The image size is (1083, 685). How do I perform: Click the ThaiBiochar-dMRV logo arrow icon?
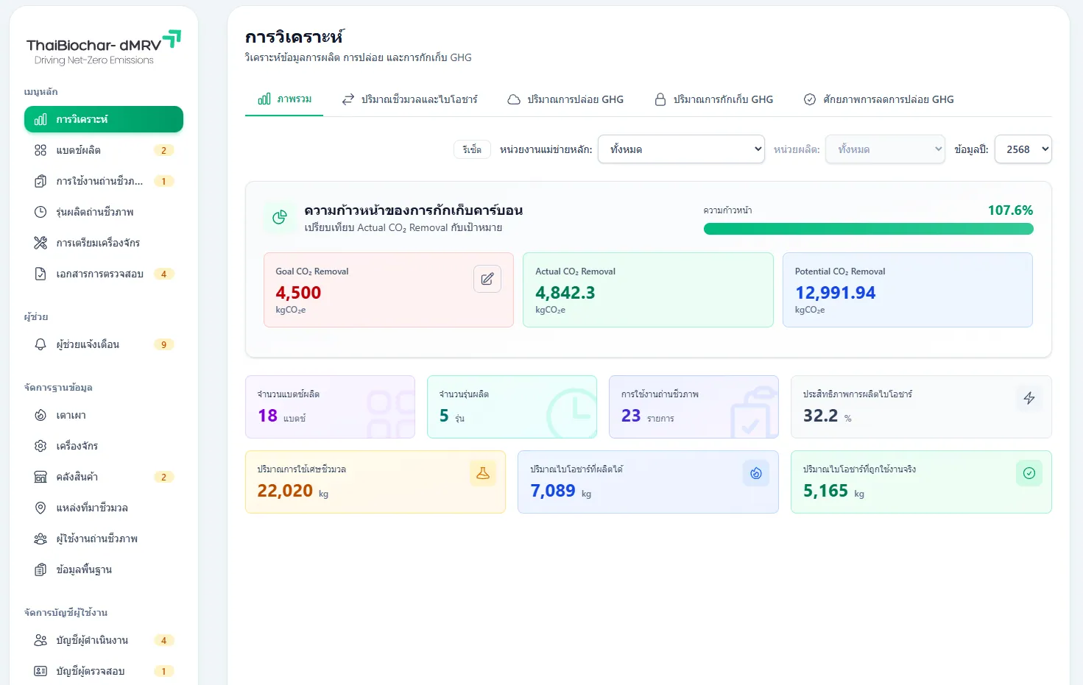[172, 38]
